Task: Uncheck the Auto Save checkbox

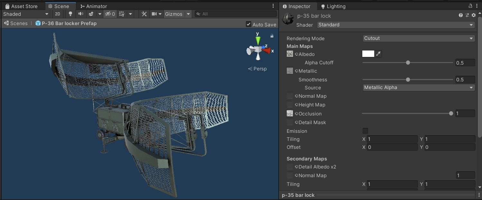Action: (248, 24)
